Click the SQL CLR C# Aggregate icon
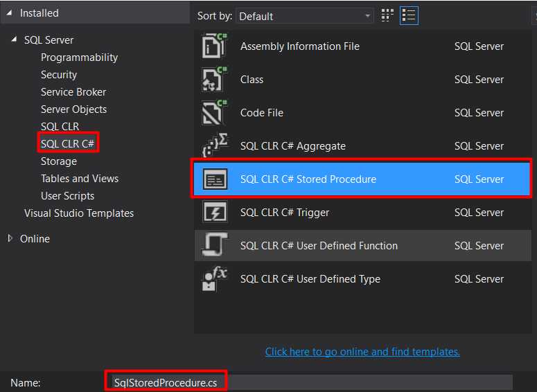 coord(215,145)
